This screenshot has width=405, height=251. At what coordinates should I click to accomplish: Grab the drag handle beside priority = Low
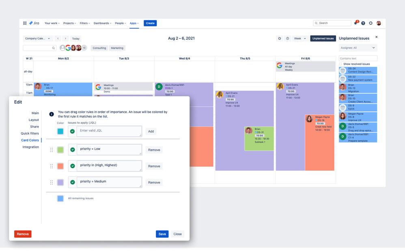coord(52,150)
